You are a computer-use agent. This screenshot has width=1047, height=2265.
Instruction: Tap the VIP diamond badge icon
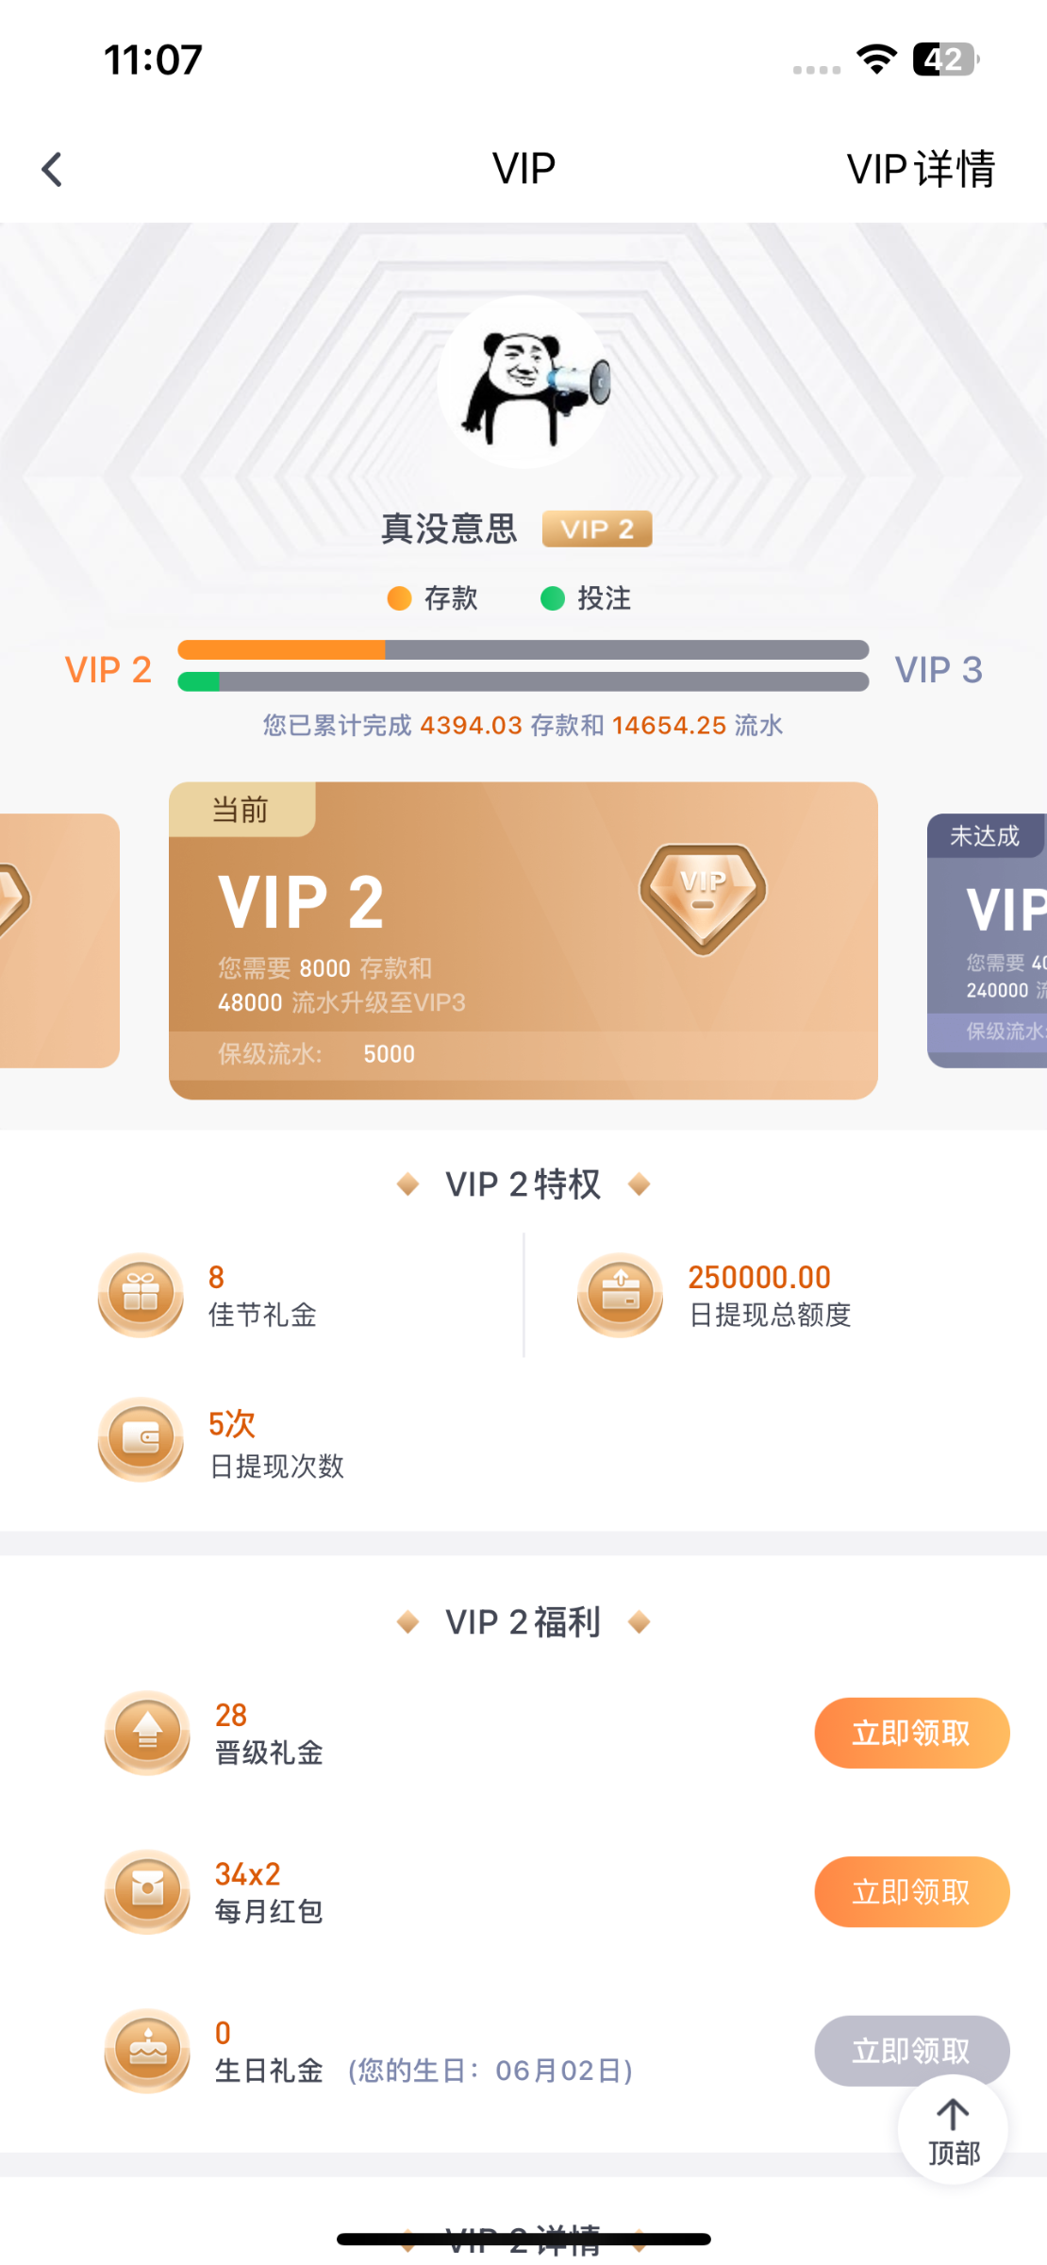coord(703,897)
